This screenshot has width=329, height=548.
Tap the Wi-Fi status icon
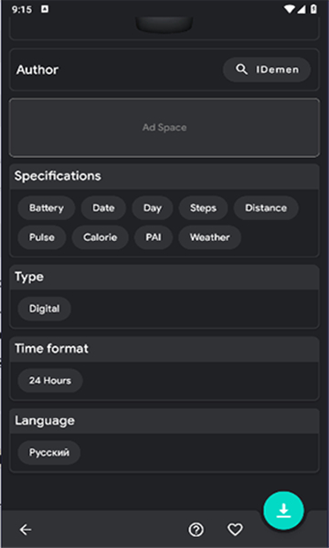(290, 9)
